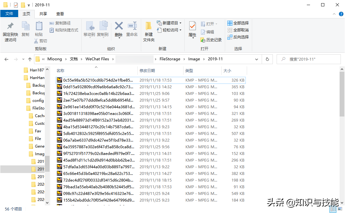
Task: Open Properties (属性) from the ribbon
Action: pos(192,29)
